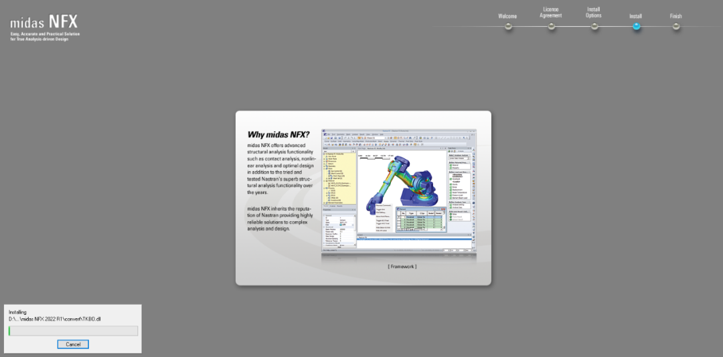
Task: Click the Welcome step label
Action: (x=507, y=16)
